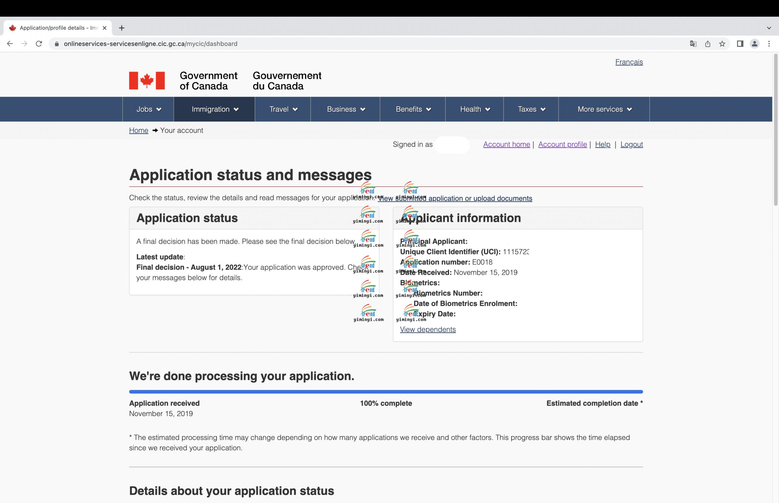
Task: Open the Google Translate icon
Action: (693, 44)
